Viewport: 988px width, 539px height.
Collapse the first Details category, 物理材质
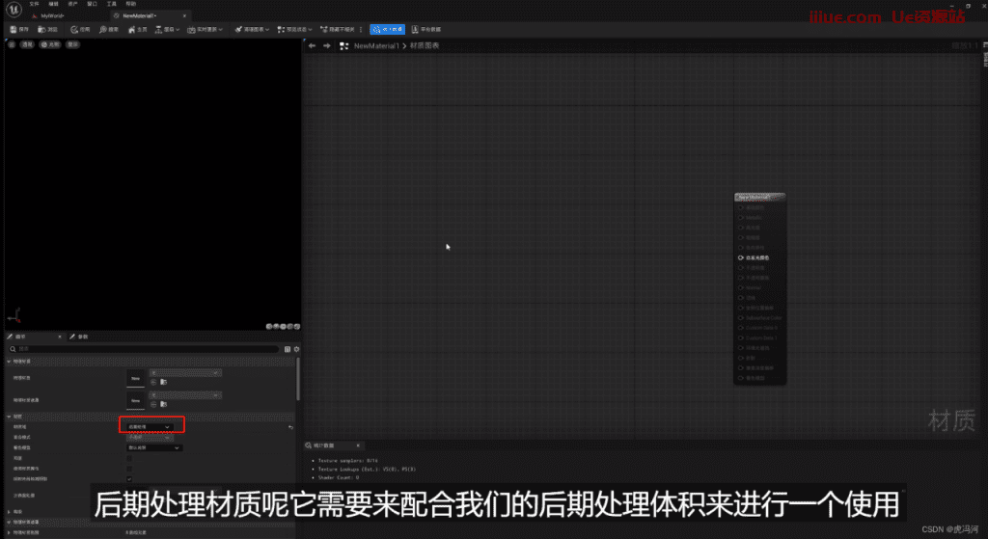pyautogui.click(x=9, y=362)
